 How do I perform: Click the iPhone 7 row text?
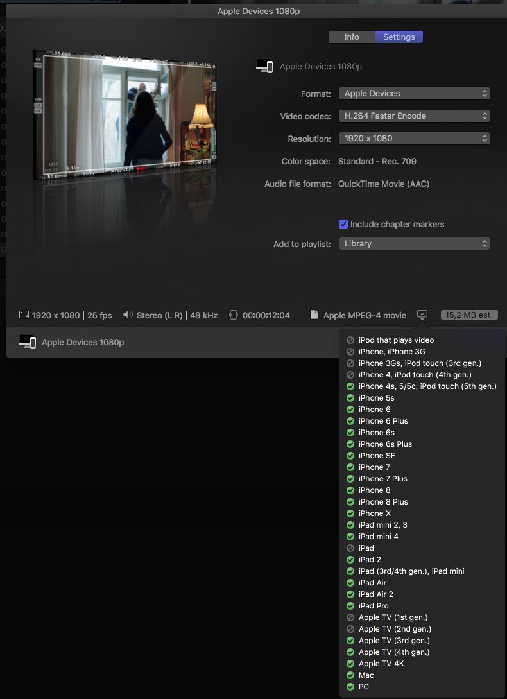click(374, 467)
